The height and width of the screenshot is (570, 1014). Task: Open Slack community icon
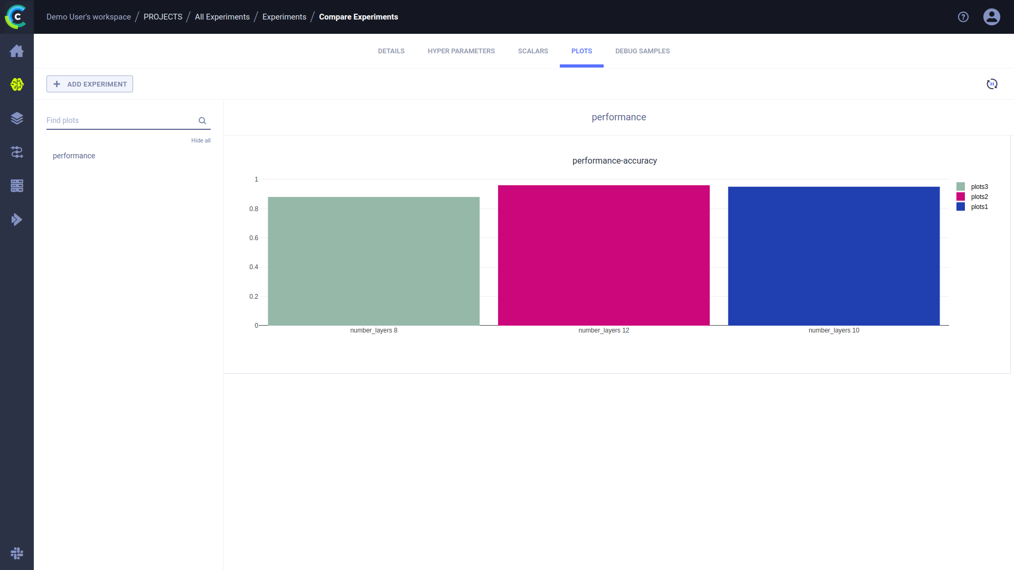click(17, 553)
